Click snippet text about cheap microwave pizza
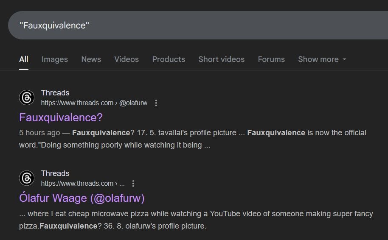Viewport: 388px width, 240px height. (196, 220)
